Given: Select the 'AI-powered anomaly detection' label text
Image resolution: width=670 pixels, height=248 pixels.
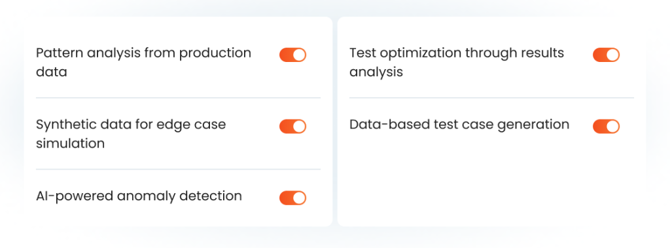Looking at the screenshot, I should [x=139, y=196].
